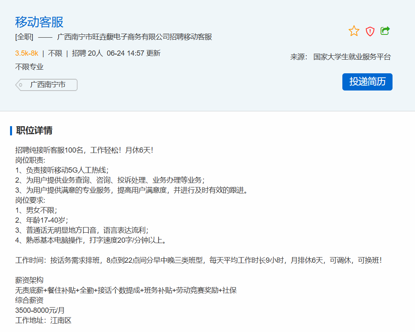Click the 岗位职责 subheading text

30,160
